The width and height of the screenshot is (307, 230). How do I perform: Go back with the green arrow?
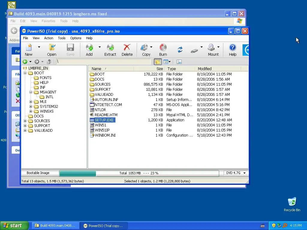[25, 62]
